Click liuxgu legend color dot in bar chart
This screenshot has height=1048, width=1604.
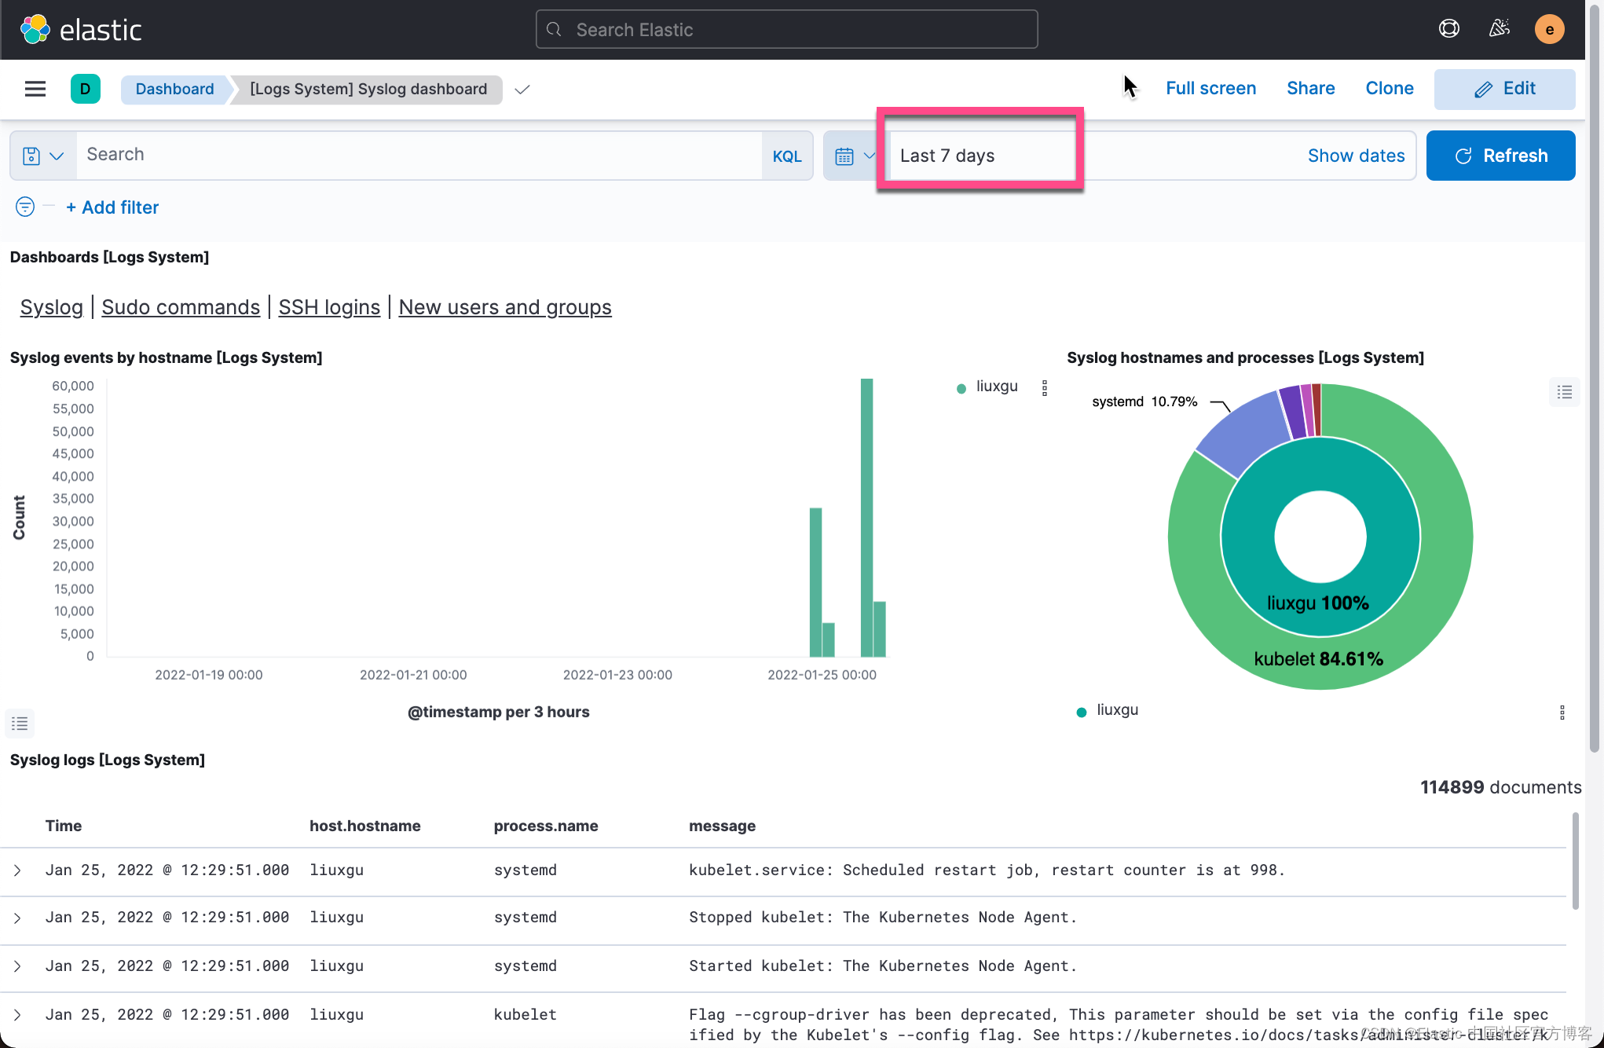pos(961,388)
